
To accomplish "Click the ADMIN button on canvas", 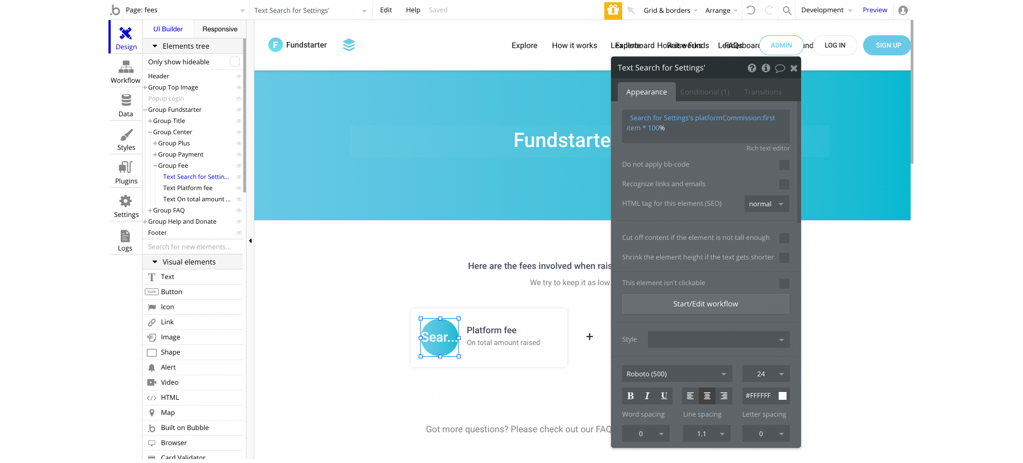I will point(782,45).
